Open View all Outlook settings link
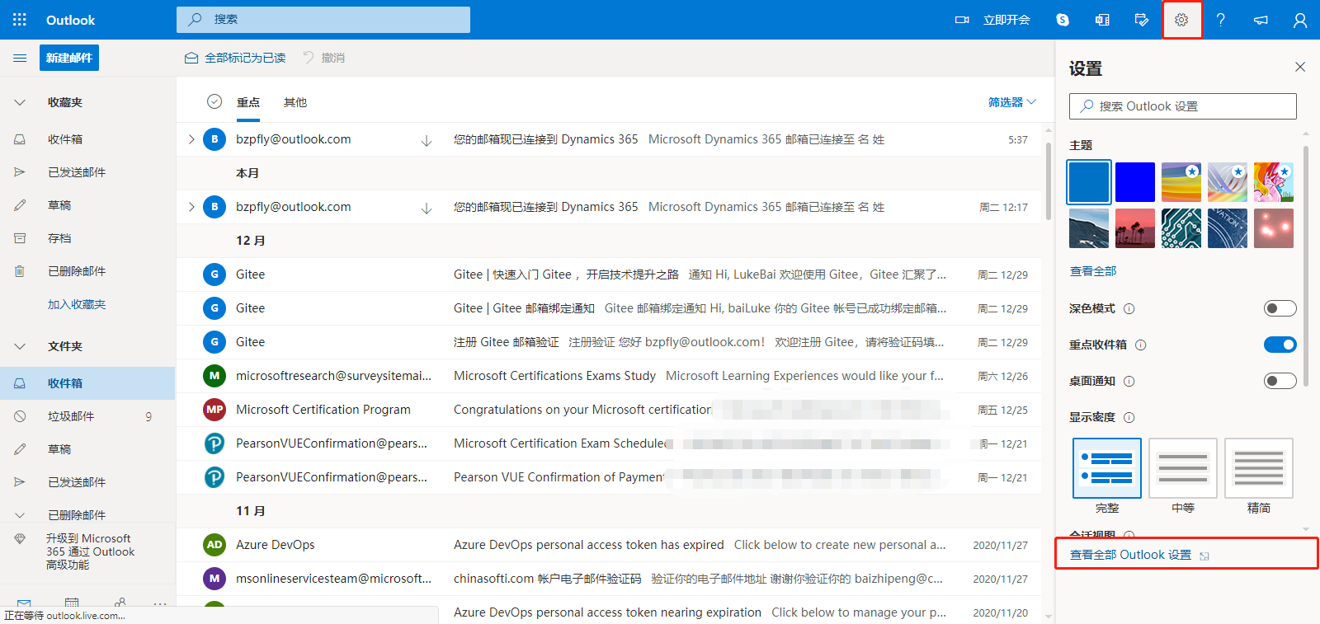1320x624 pixels. [x=1139, y=555]
